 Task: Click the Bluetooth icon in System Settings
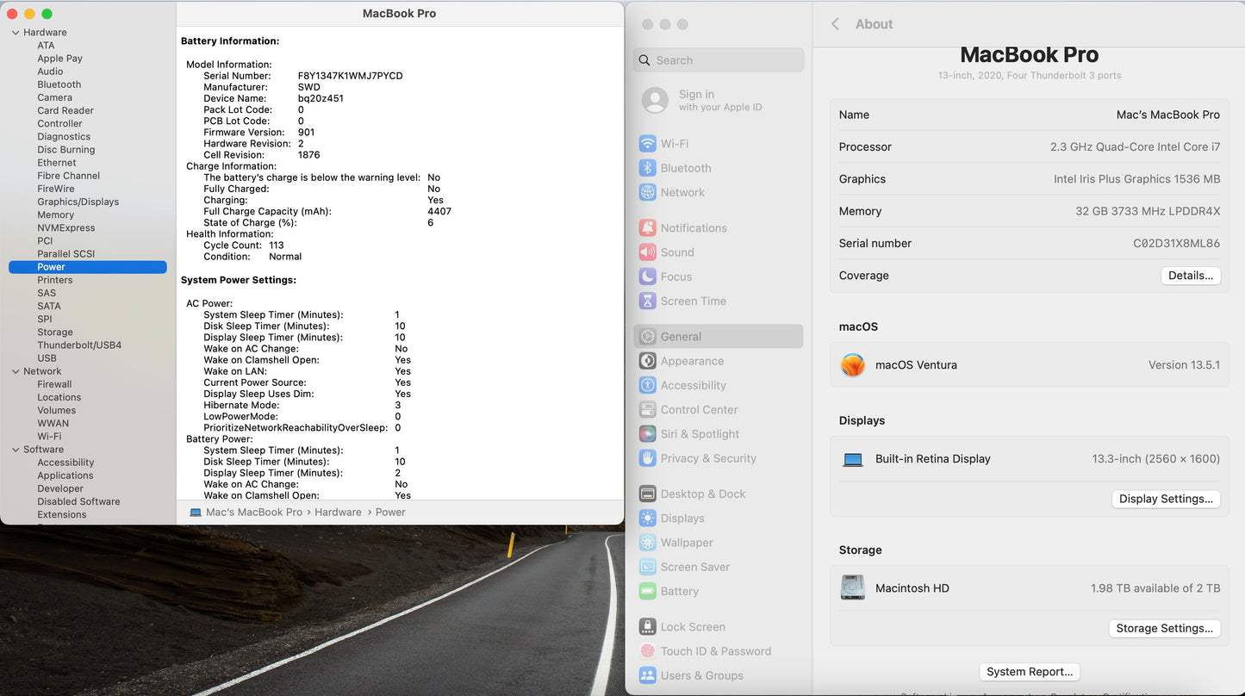[x=647, y=168]
